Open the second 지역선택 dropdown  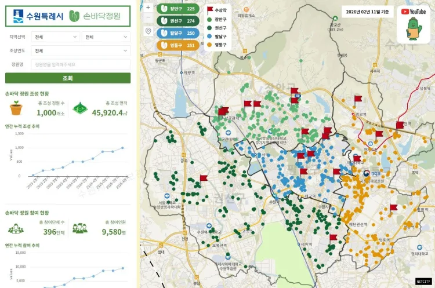[x=106, y=37]
